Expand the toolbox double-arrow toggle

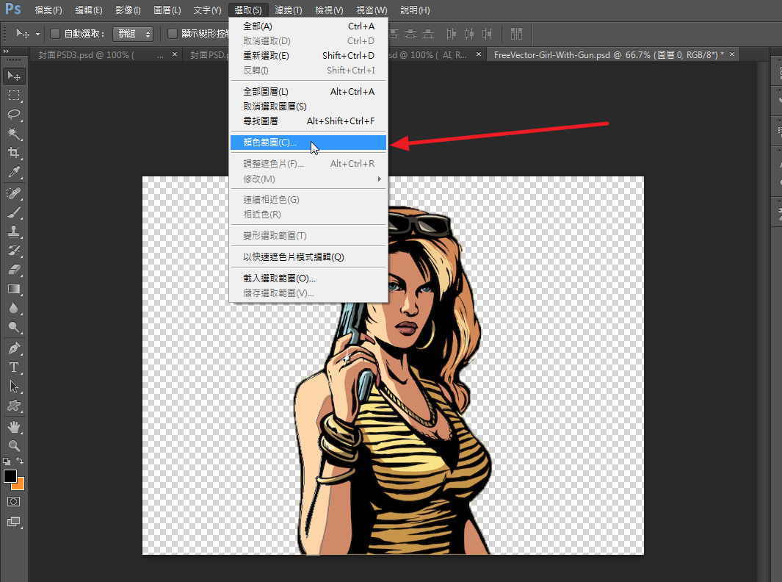click(6, 51)
